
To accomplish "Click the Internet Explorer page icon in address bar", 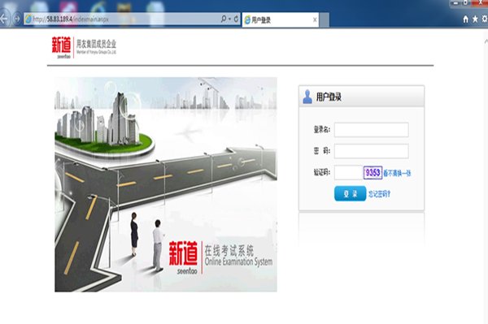I will (x=28, y=19).
